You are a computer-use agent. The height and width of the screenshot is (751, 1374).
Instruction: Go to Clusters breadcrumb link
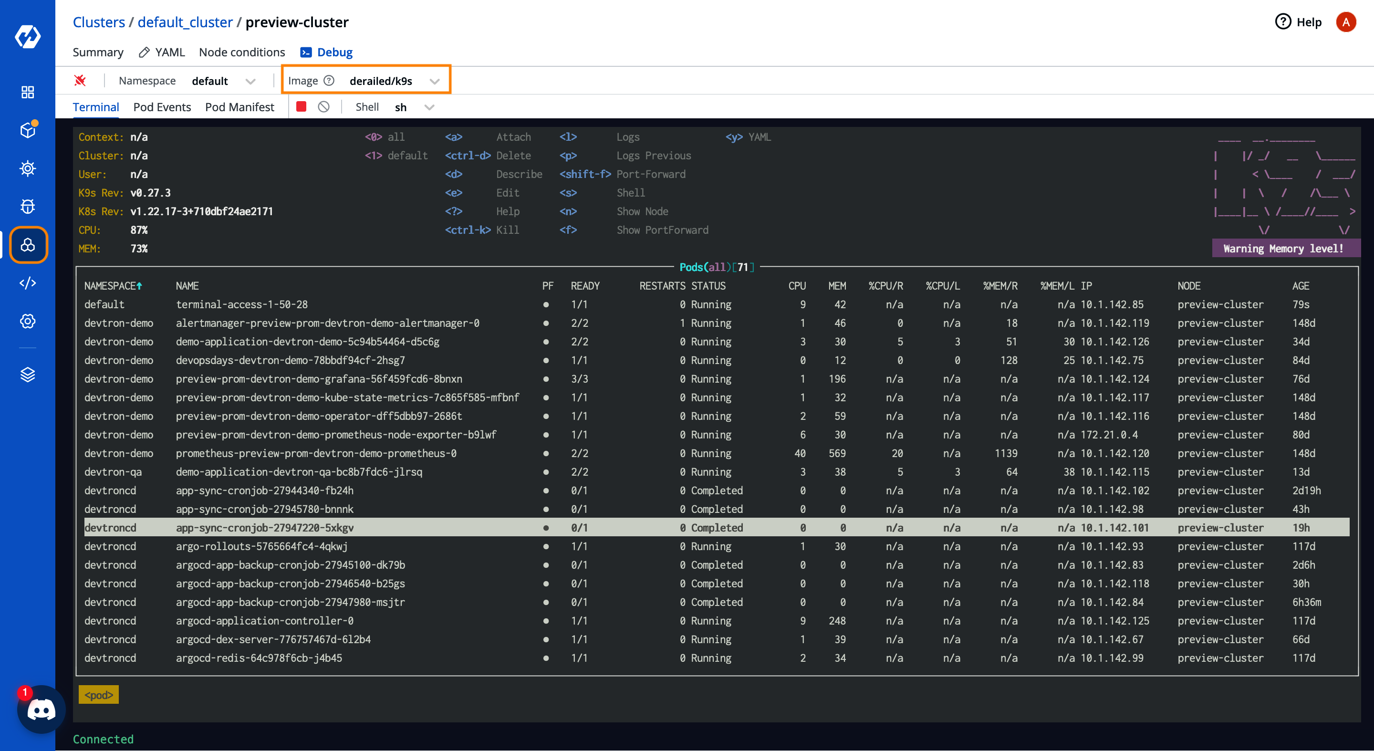tap(99, 22)
